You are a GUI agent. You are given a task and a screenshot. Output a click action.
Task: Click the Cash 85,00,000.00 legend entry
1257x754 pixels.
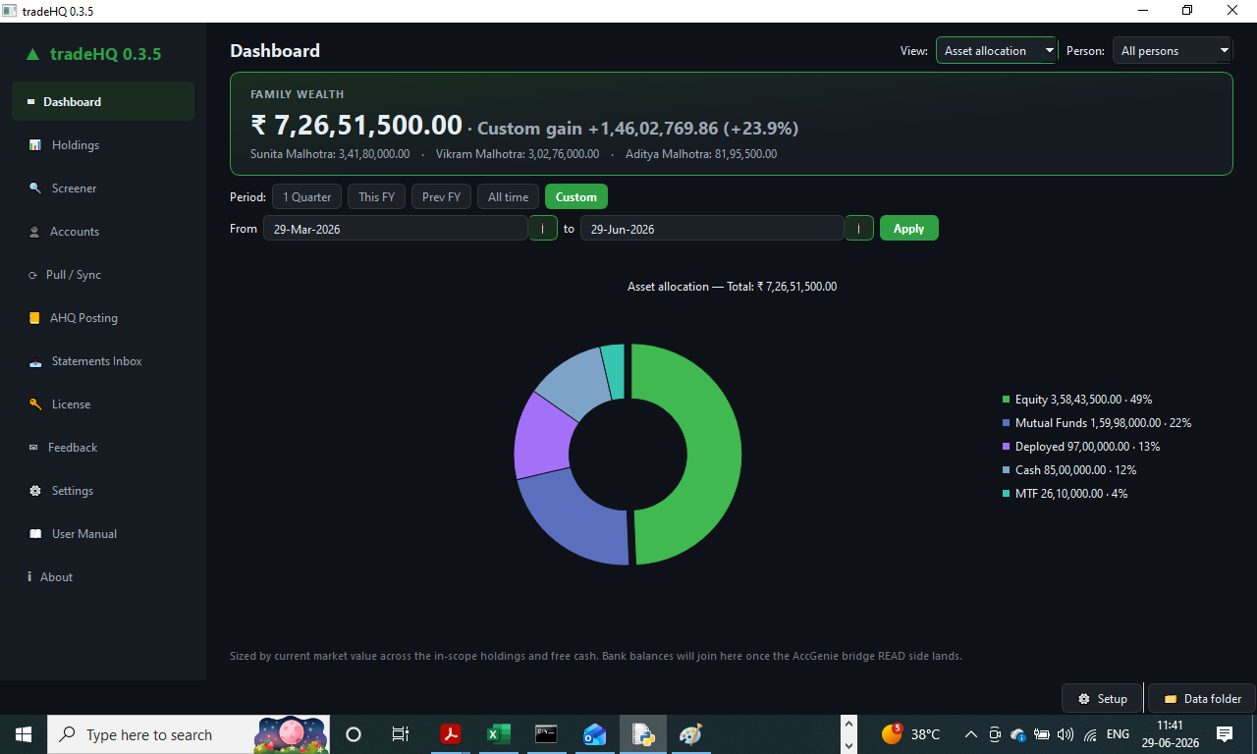pos(1075,470)
